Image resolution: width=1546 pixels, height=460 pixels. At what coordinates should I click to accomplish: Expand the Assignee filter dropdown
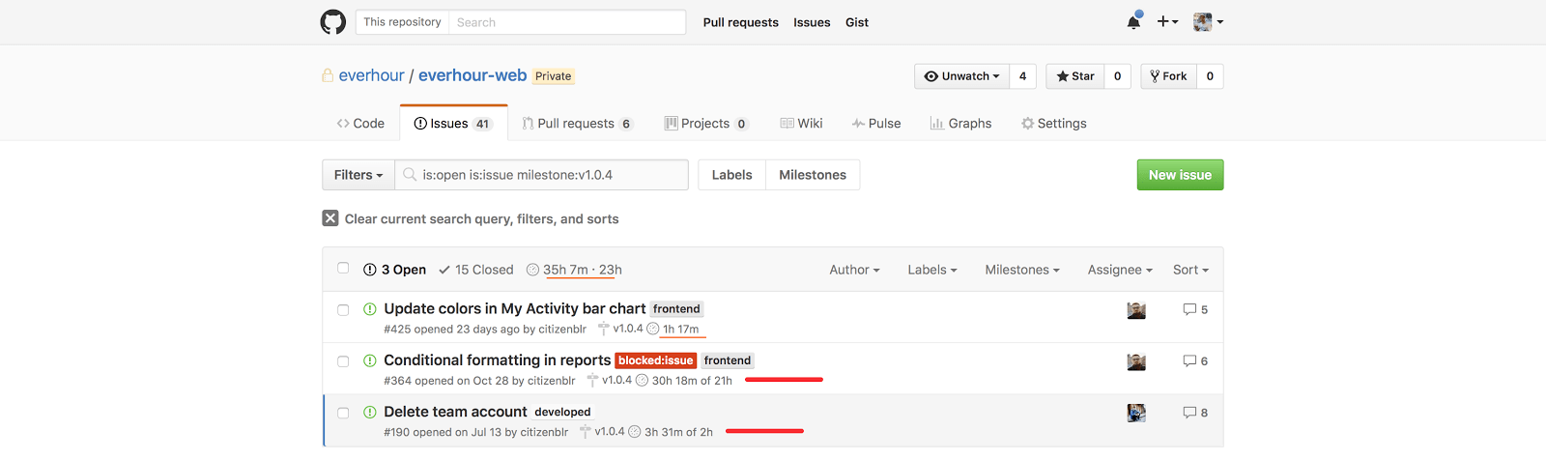[1119, 270]
